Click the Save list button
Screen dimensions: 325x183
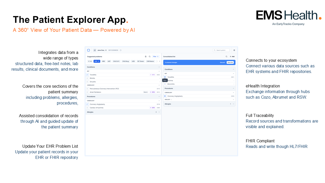coord(230,62)
